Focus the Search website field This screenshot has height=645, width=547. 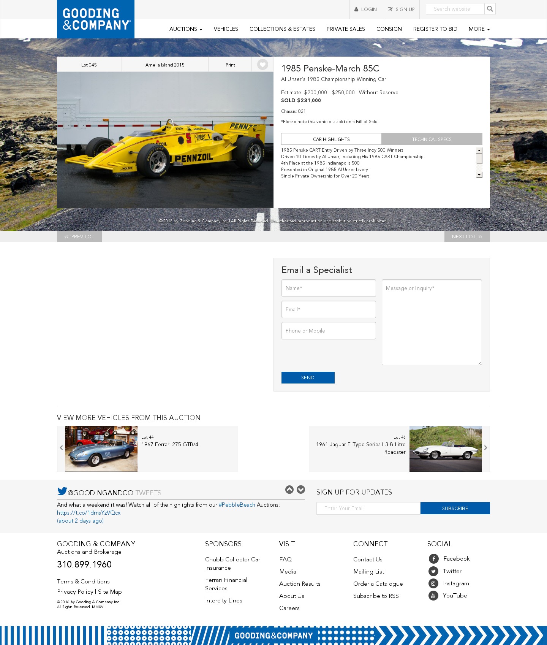455,9
